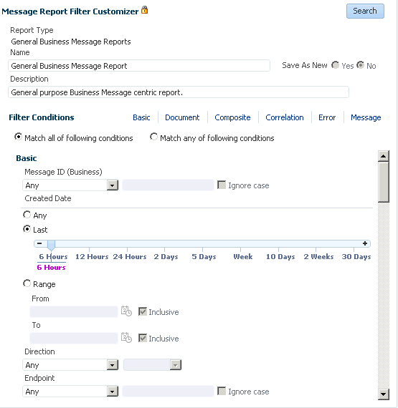Select the Any radio for Created Date
The height and width of the screenshot is (408, 398).
point(27,215)
